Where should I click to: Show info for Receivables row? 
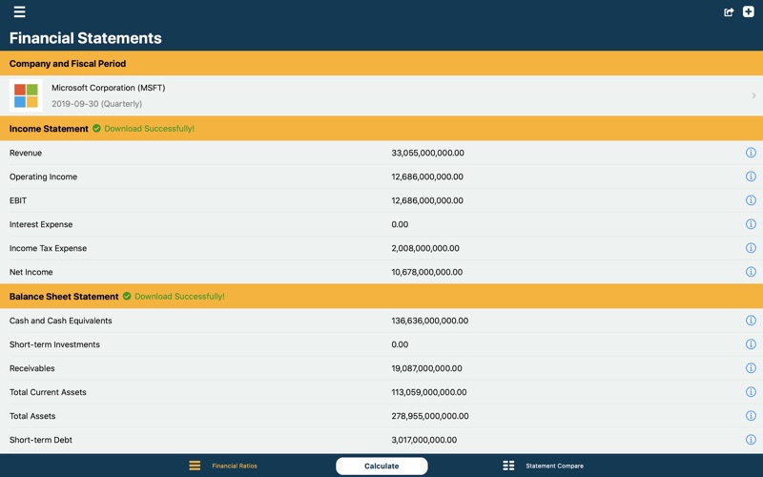point(751,368)
